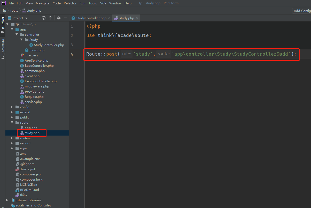Open the Tools menu
The image size is (311, 208).
(x=92, y=3)
